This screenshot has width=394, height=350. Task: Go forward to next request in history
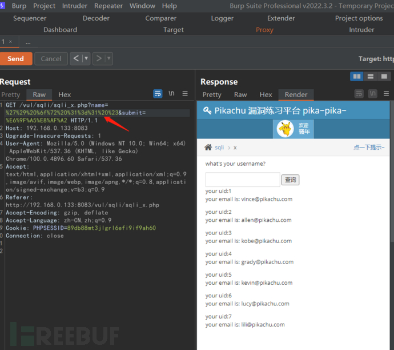pos(99,59)
